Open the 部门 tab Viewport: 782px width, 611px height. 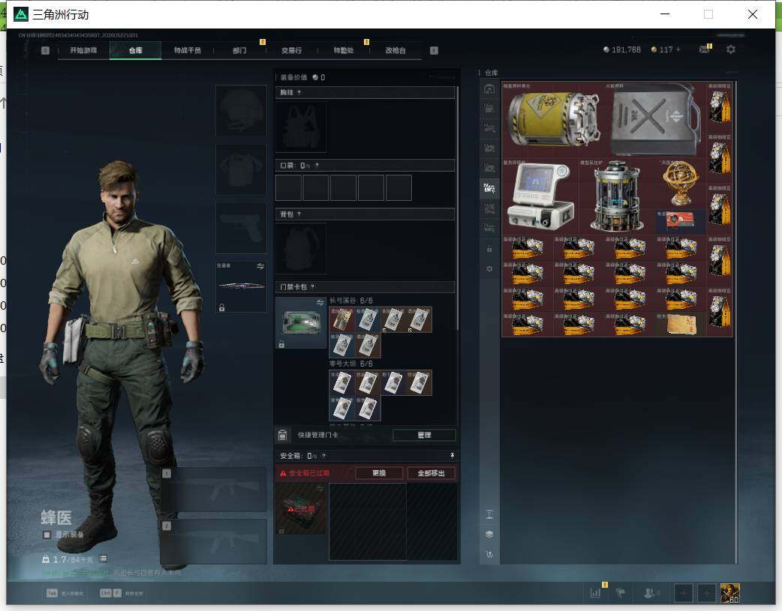(x=239, y=50)
